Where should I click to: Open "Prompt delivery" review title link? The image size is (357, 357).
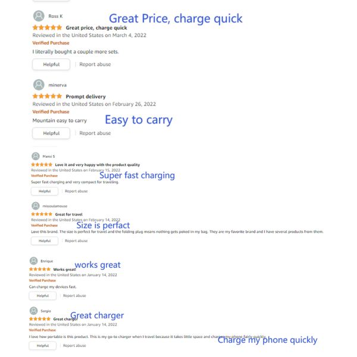point(86,96)
